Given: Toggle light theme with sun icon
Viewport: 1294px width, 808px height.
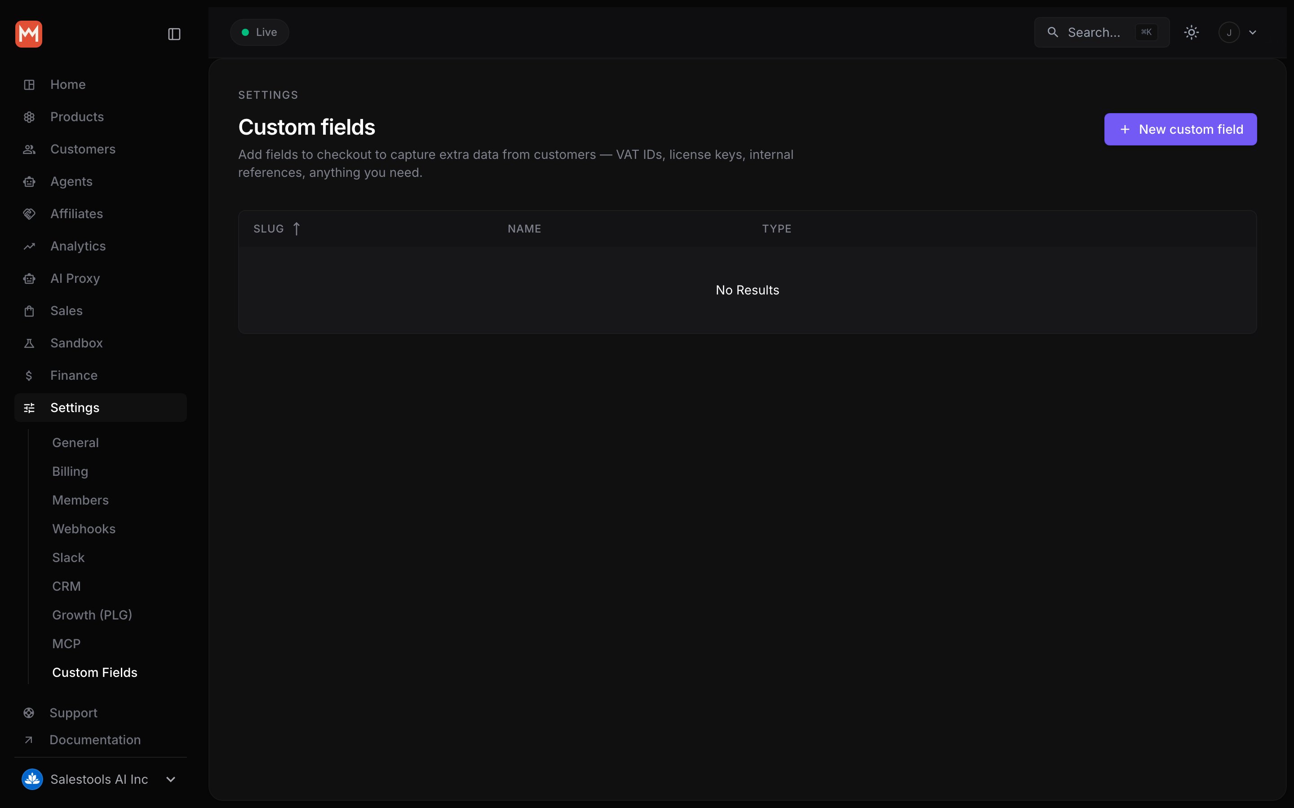Looking at the screenshot, I should click(x=1192, y=33).
